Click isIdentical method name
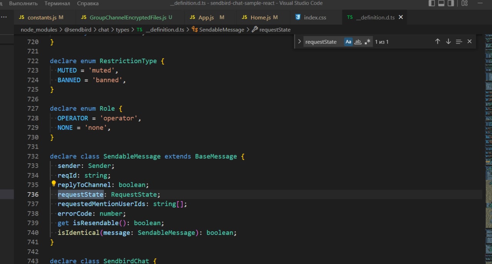Screen dimensions: 492x264 point(79,232)
